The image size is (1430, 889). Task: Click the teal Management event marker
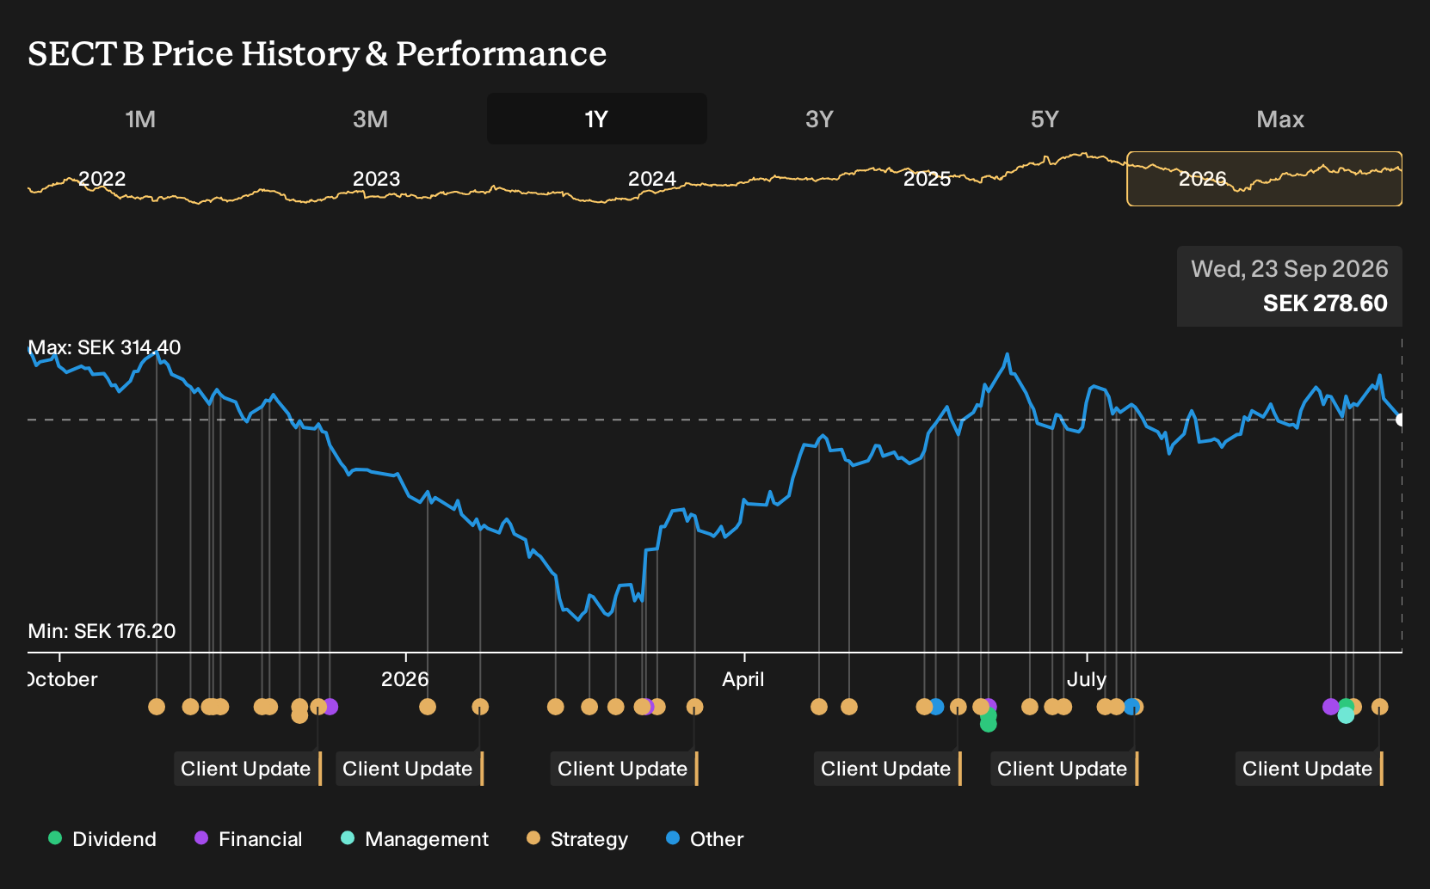tap(1346, 715)
